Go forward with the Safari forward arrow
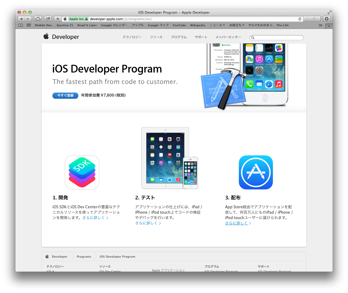348x293 pixels. pos(28,19)
